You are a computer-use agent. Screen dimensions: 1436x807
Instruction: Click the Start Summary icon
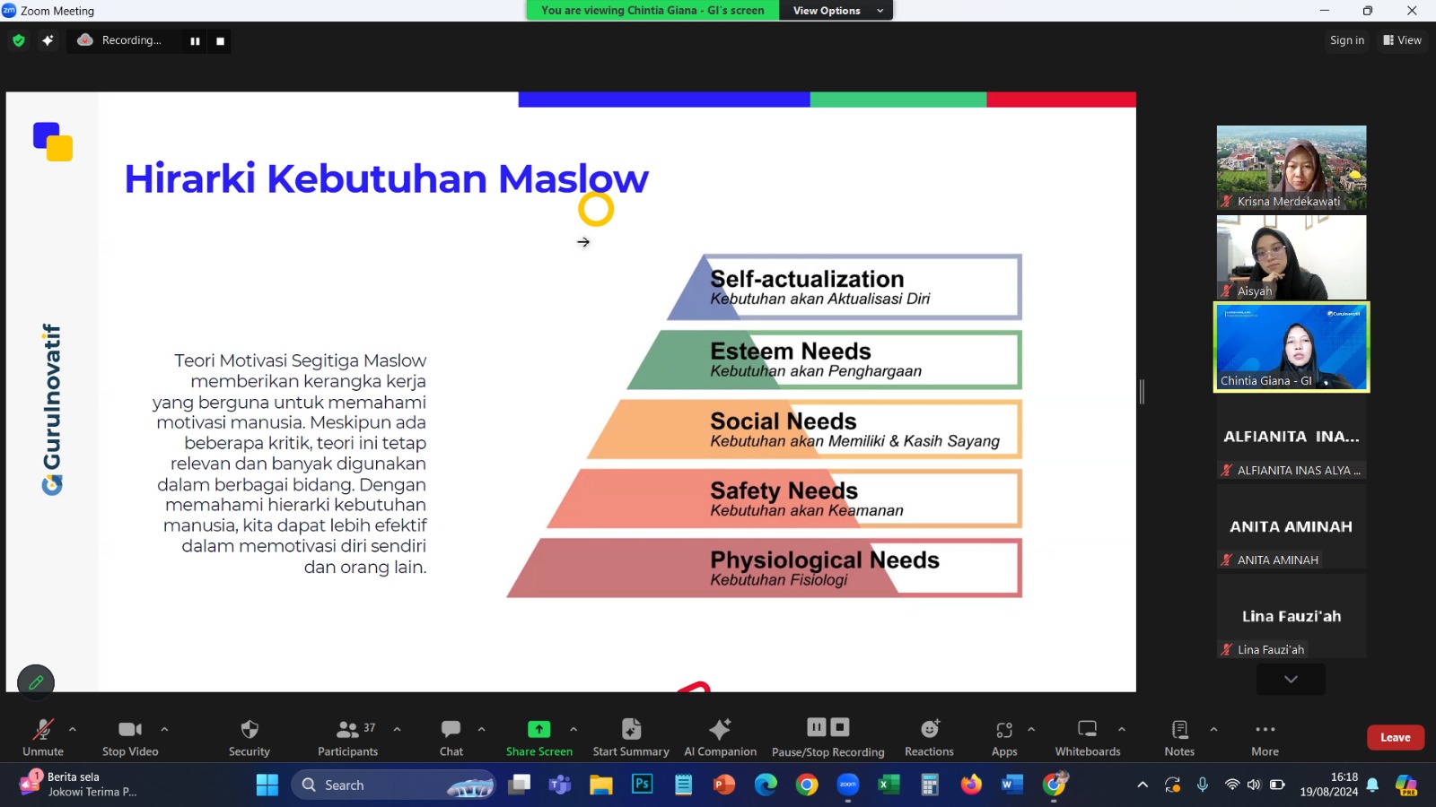[631, 730]
